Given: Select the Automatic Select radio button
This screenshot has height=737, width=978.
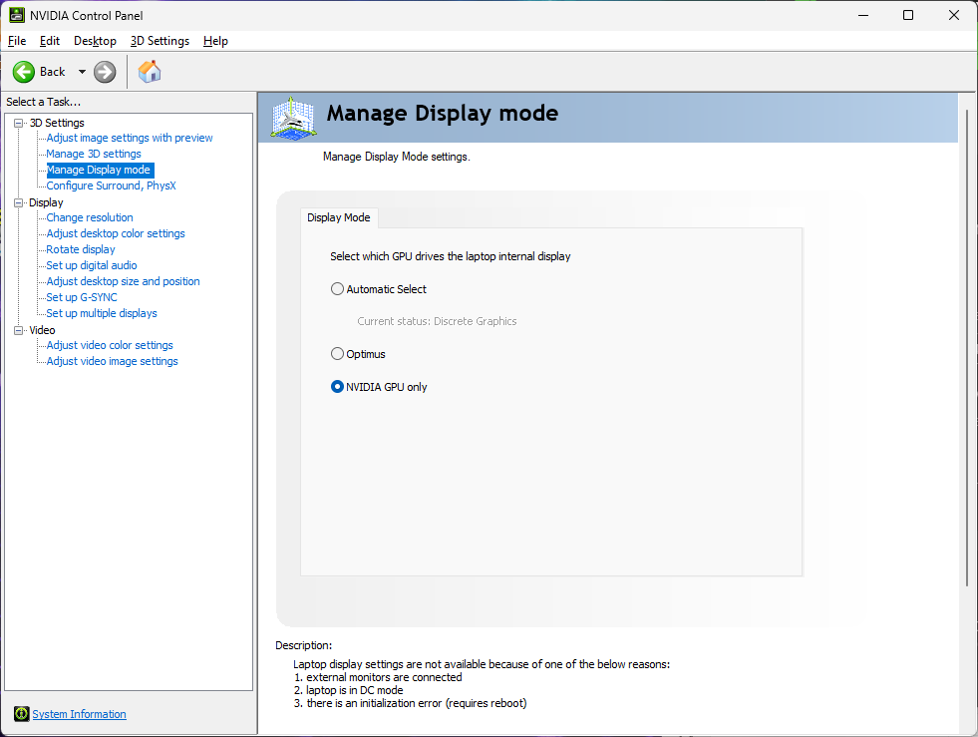Looking at the screenshot, I should [337, 289].
